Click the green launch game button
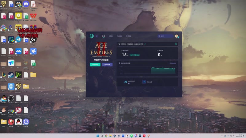Image resolution: width=246 pixels, height=138 pixels. coord(95,64)
